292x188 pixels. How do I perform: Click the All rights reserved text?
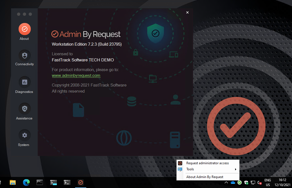[x=68, y=91]
